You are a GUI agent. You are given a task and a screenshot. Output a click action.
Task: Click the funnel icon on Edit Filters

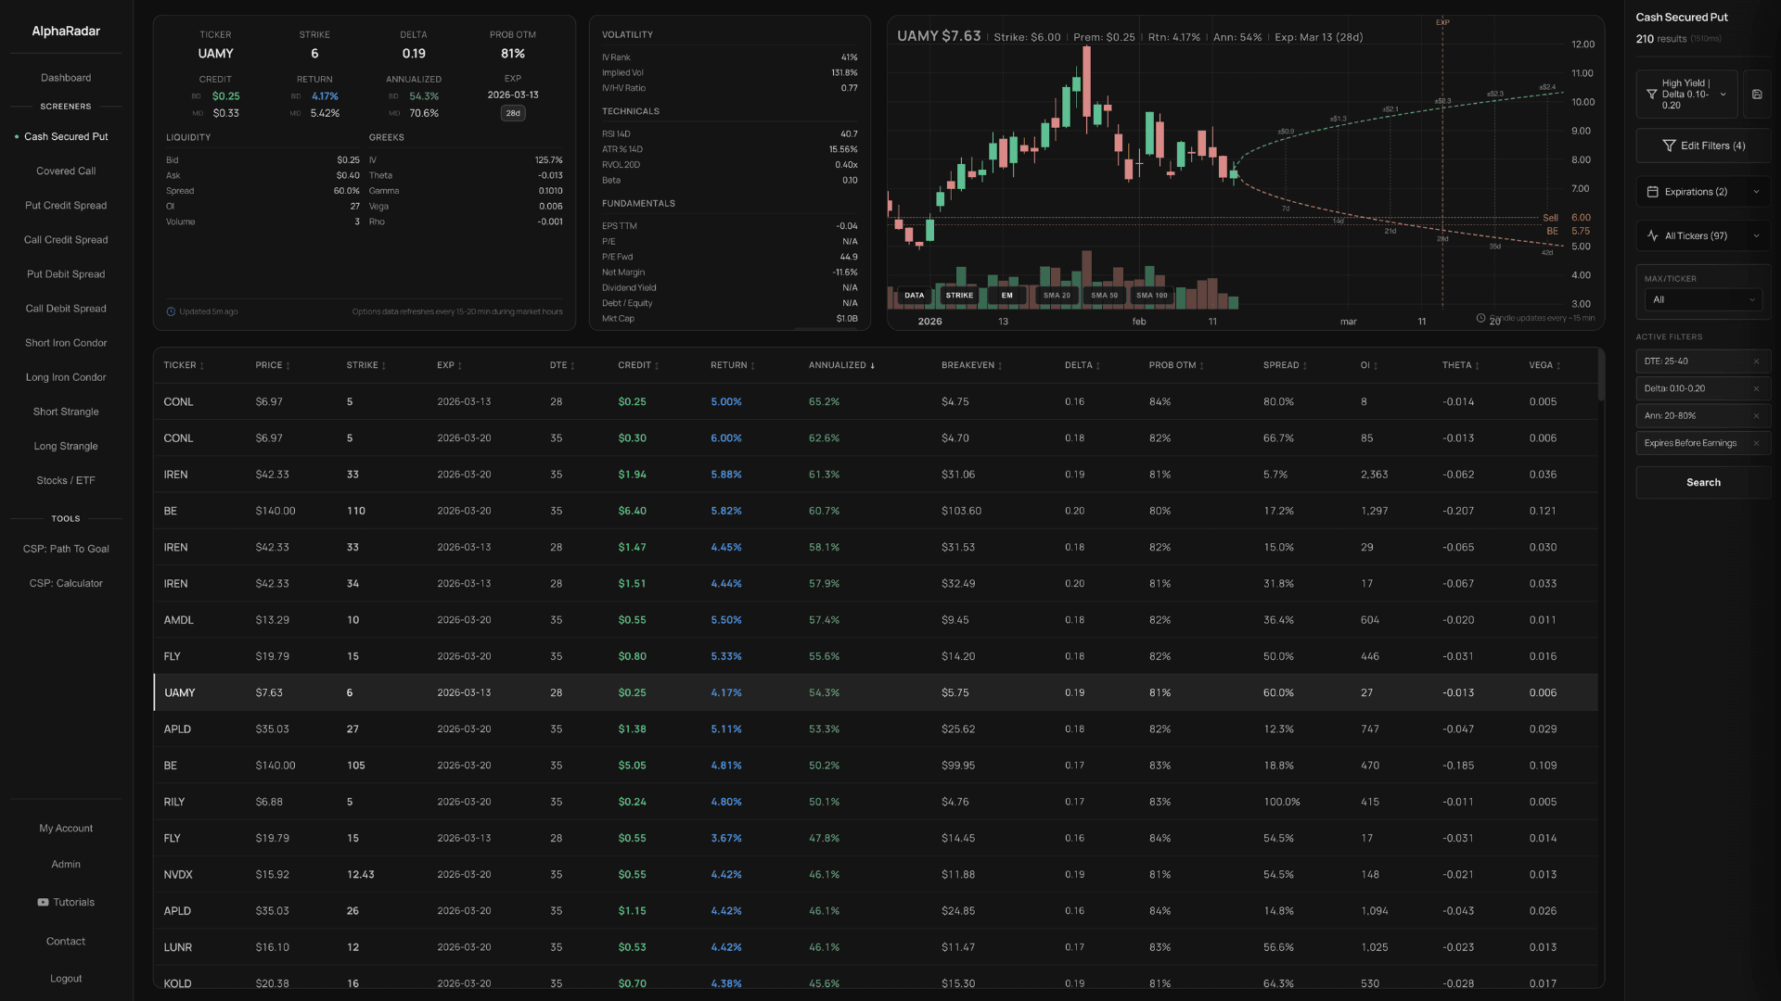click(x=1669, y=146)
